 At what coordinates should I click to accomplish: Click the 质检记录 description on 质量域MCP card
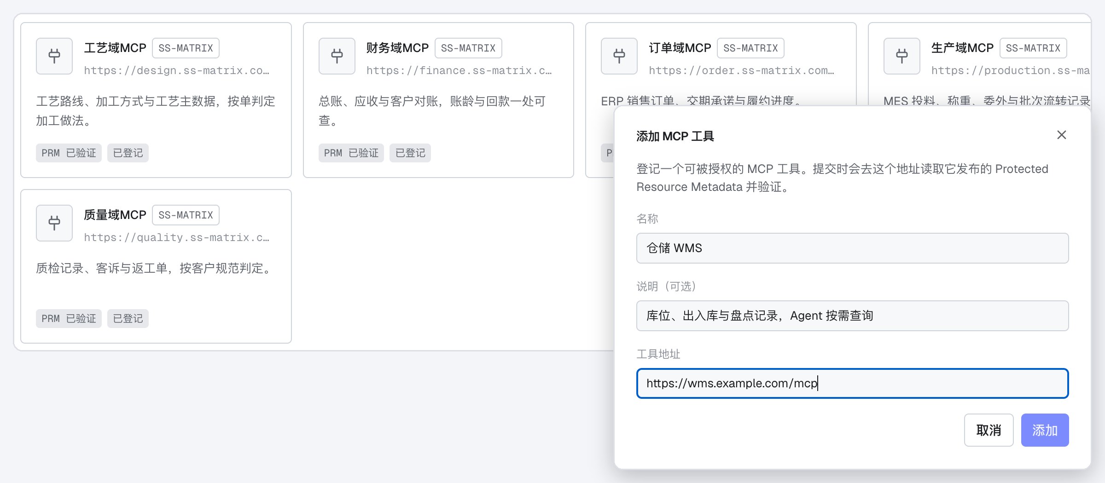pos(155,268)
